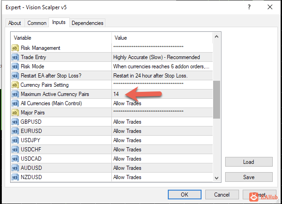This screenshot has width=282, height=204.
Task: Select the Risk Management variable label
Action: click(41, 48)
